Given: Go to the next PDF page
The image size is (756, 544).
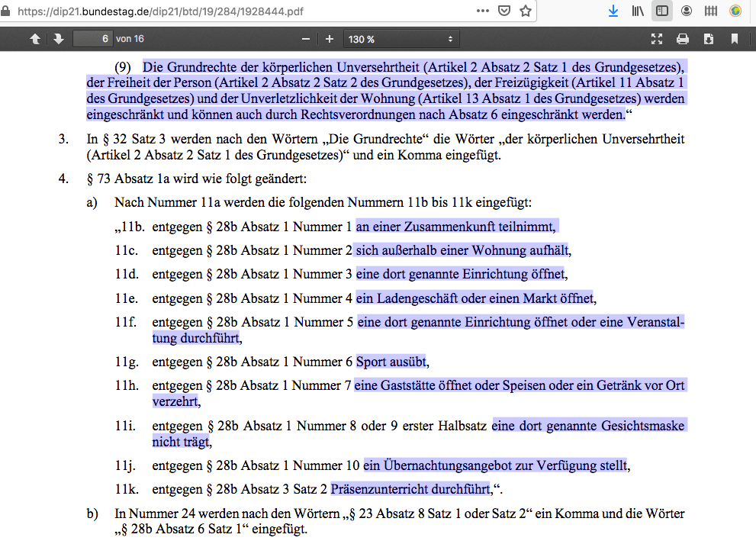Looking at the screenshot, I should pyautogui.click(x=58, y=39).
